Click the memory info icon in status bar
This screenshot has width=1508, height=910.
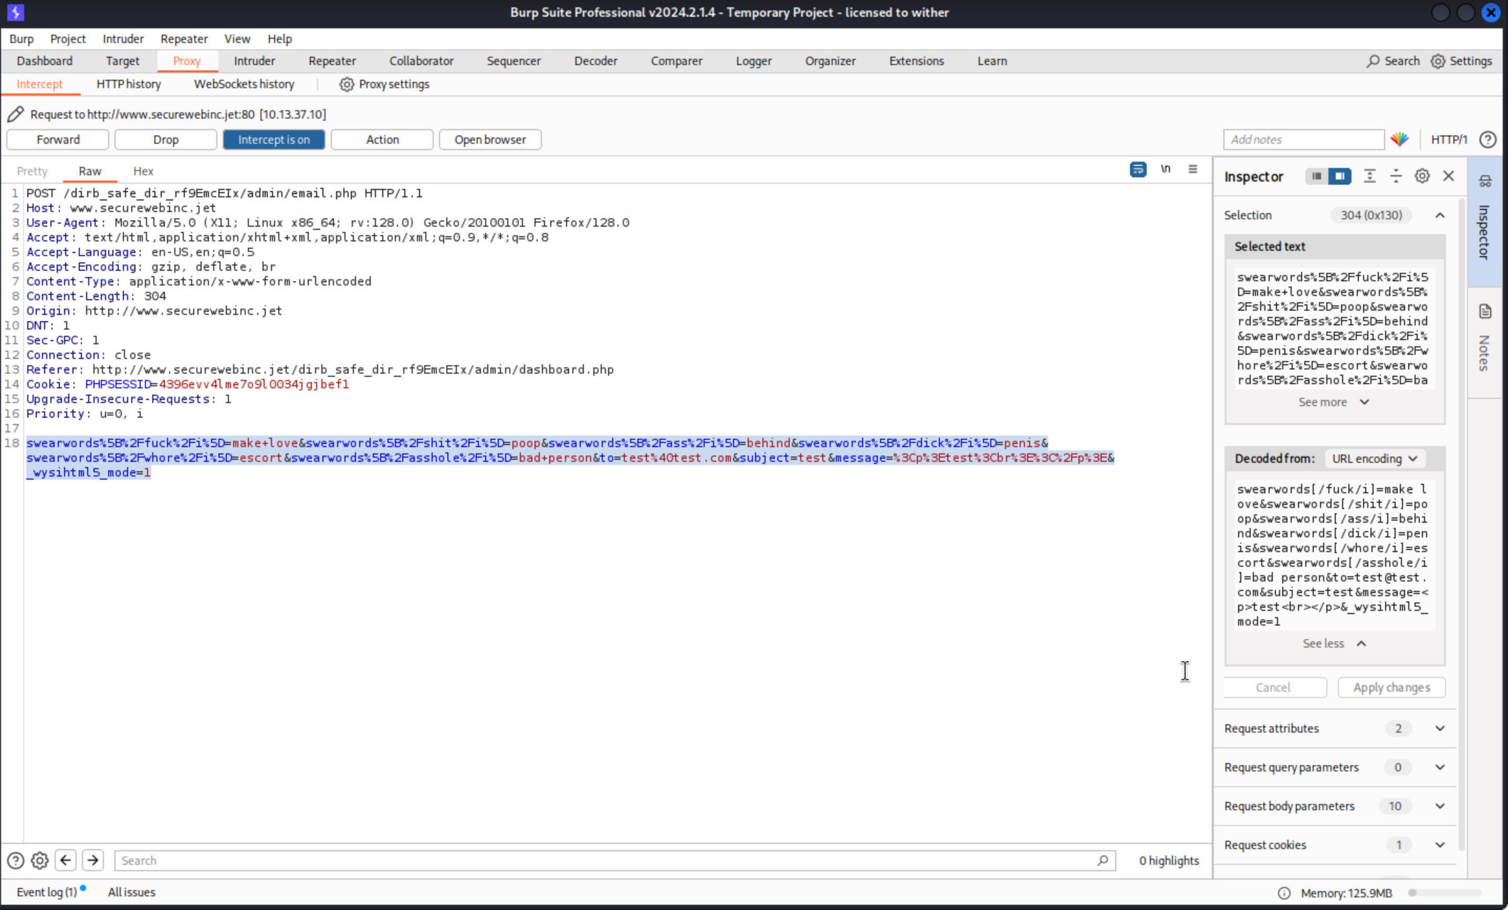pyautogui.click(x=1284, y=893)
